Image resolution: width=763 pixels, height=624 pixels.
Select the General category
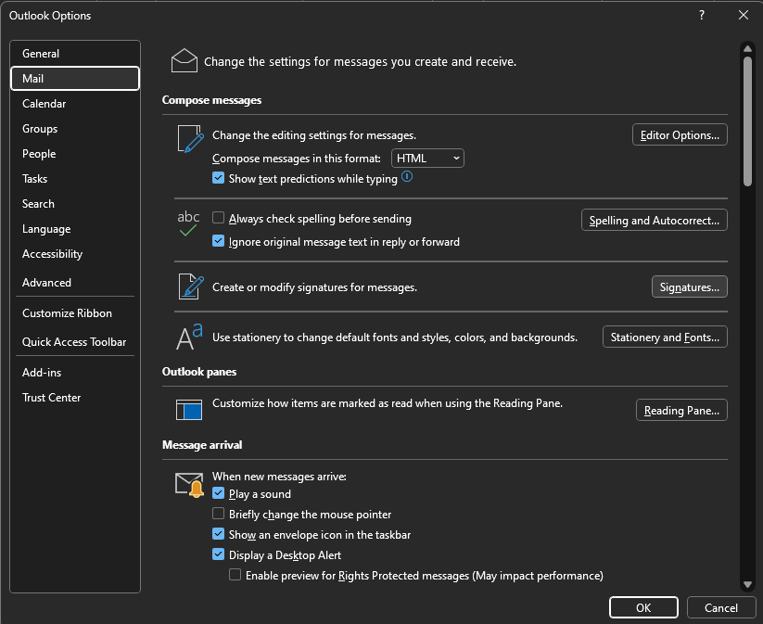[75, 54]
